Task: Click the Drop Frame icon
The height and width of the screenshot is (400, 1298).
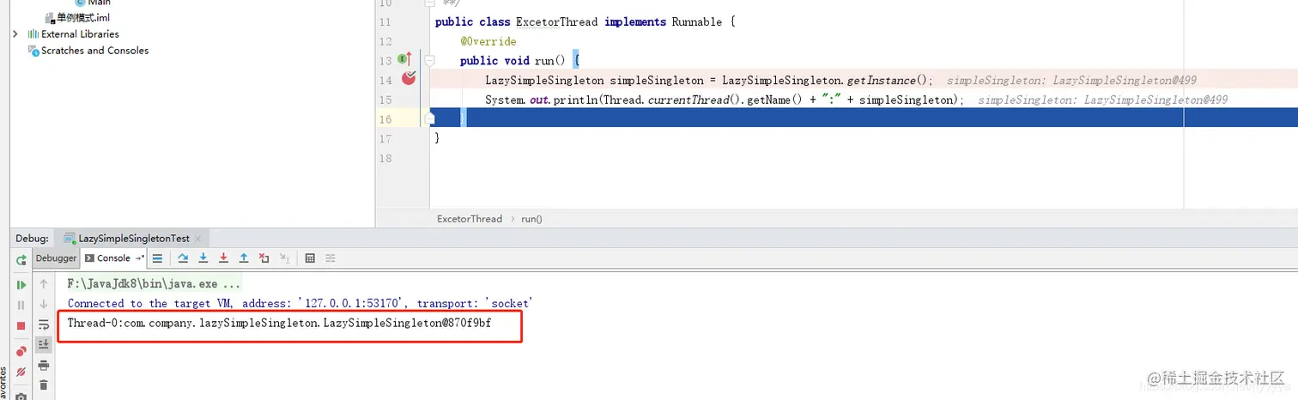Action: click(264, 258)
